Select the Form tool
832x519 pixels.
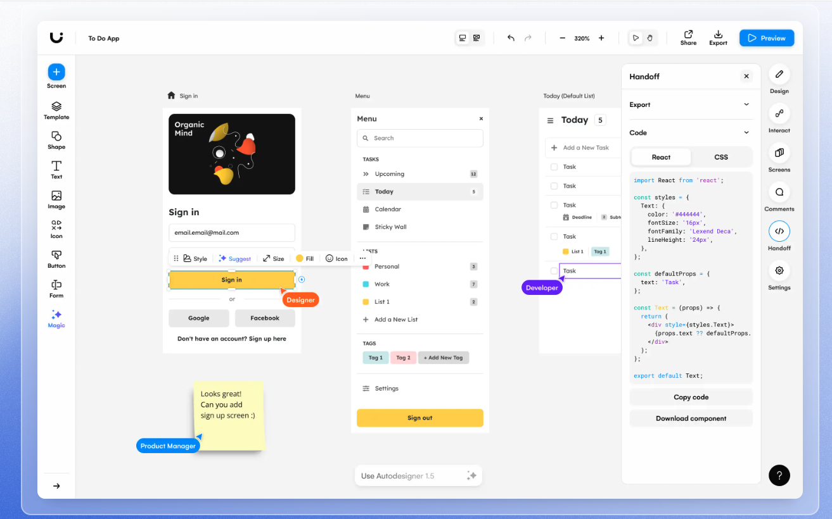[x=56, y=289]
